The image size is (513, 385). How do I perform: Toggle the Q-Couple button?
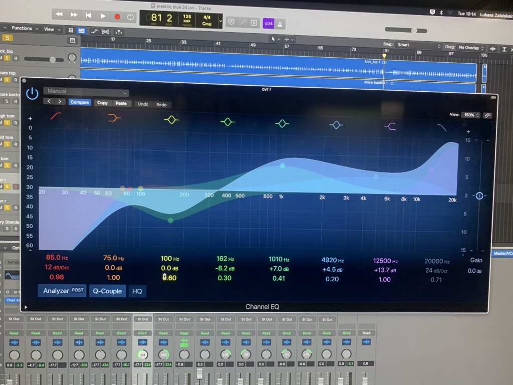point(107,291)
